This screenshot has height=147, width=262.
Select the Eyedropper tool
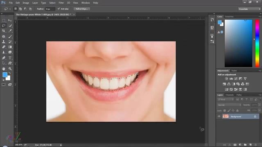pos(10,31)
